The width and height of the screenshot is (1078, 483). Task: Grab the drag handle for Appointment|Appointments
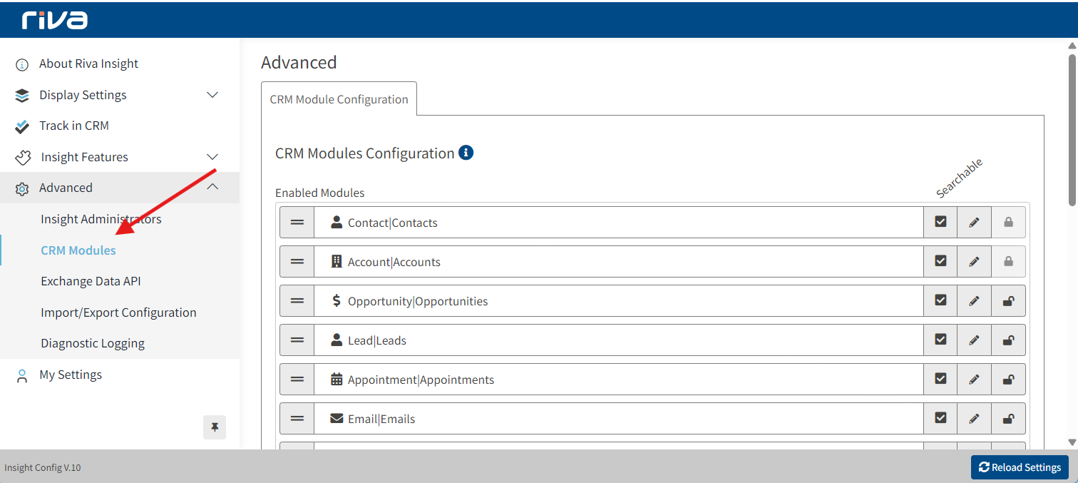point(297,380)
